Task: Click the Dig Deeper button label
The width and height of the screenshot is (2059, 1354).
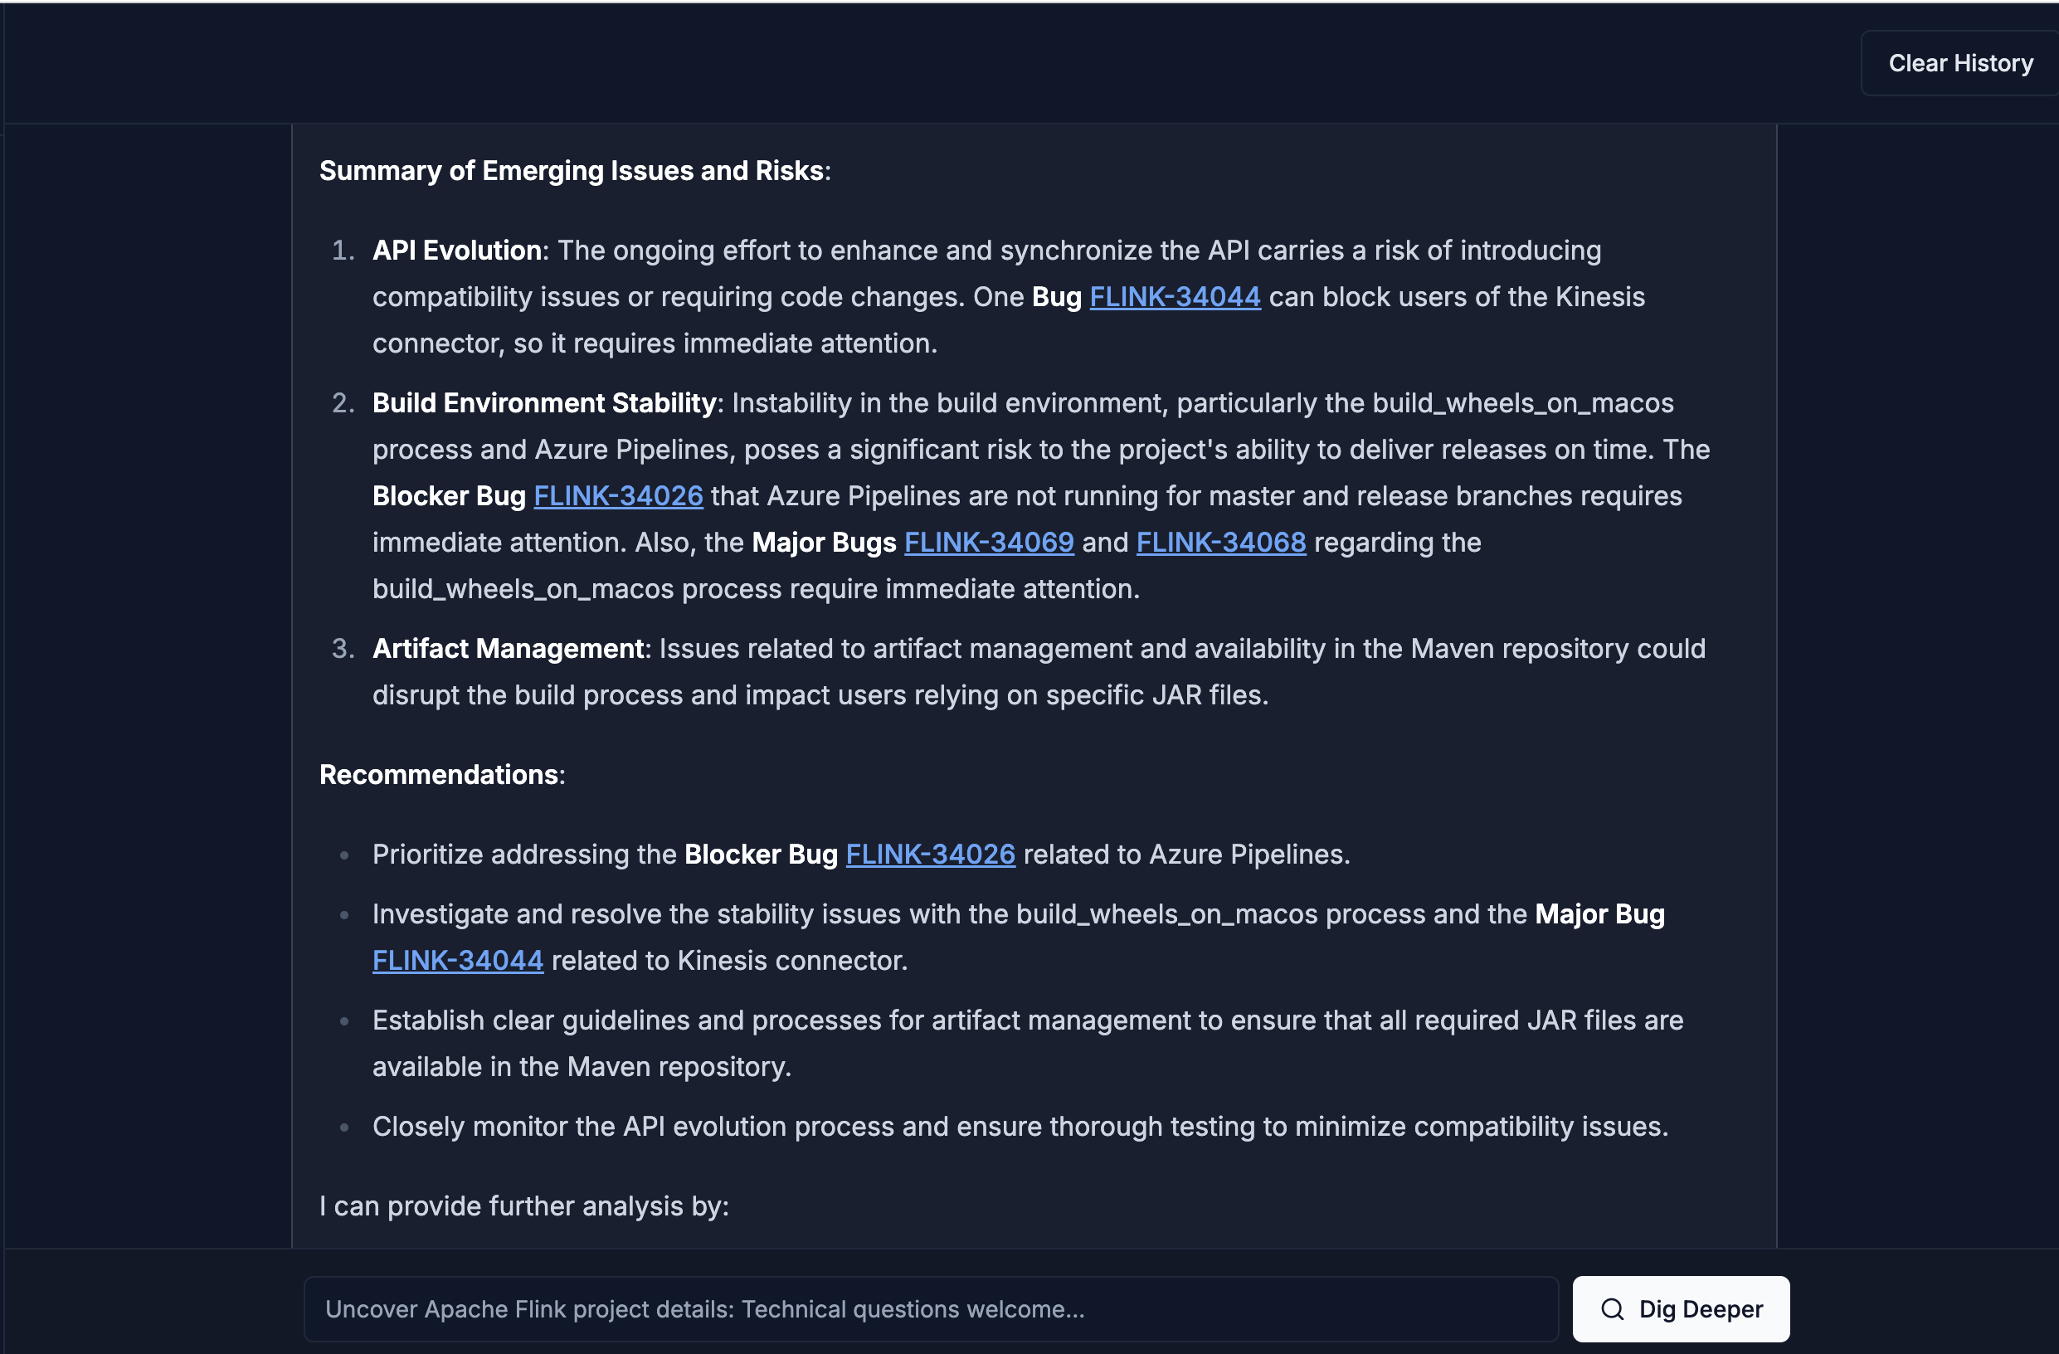Action: point(1700,1309)
